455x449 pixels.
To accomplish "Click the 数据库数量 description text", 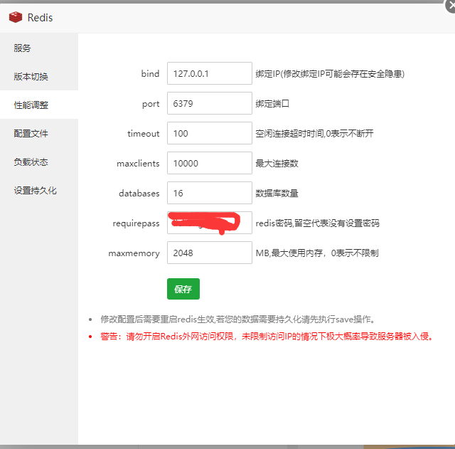I will pos(277,194).
